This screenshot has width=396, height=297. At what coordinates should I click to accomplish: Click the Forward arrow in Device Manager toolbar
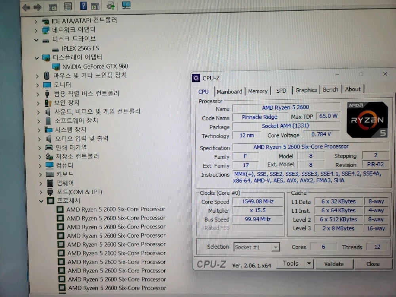click(37, 7)
